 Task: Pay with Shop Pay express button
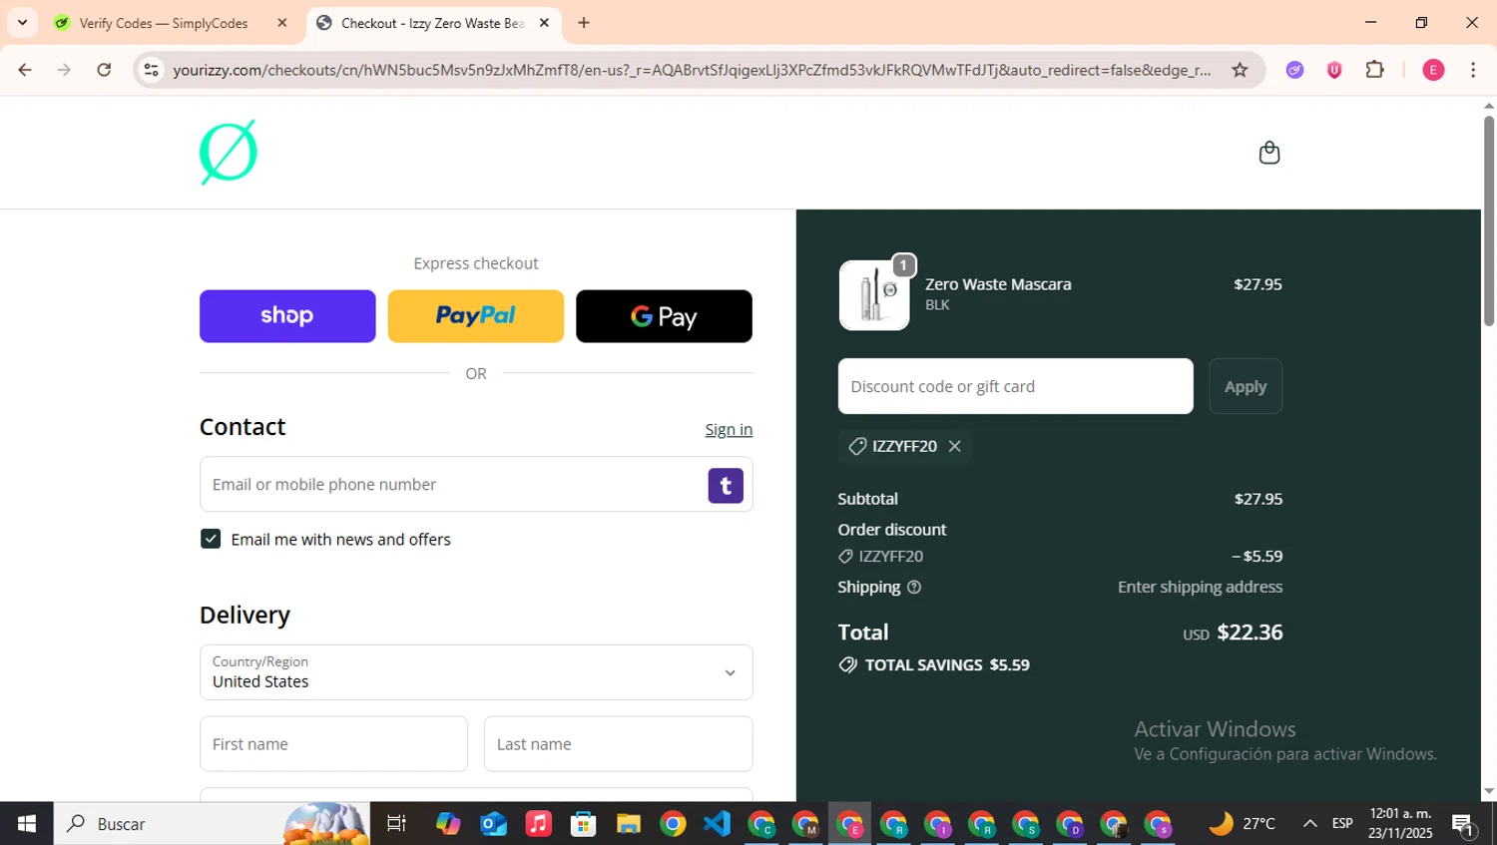[x=287, y=316]
